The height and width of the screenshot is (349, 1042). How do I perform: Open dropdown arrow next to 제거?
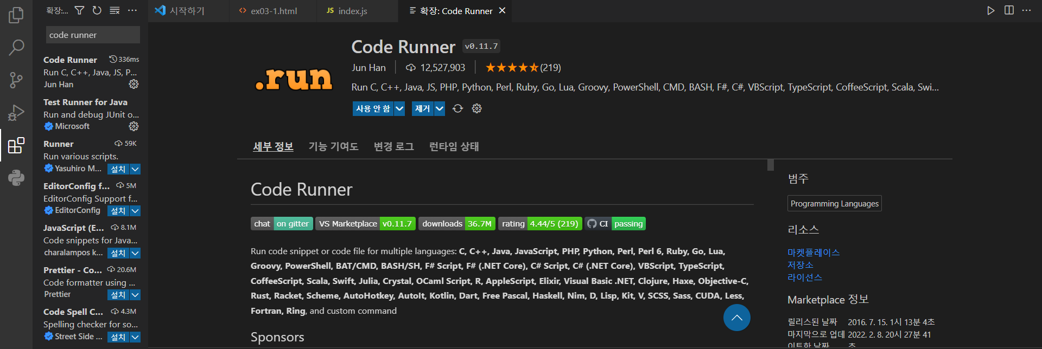(x=440, y=108)
